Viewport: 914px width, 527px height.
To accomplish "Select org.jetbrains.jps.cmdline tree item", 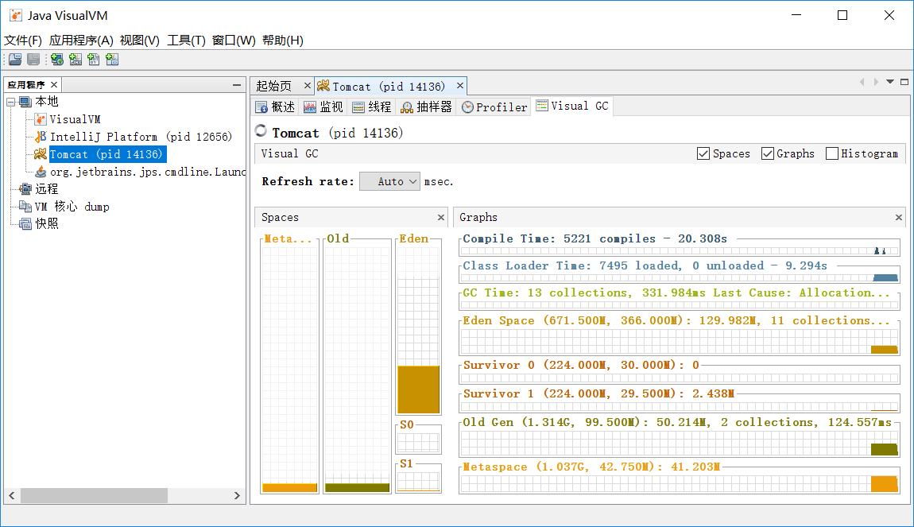I will pos(148,172).
